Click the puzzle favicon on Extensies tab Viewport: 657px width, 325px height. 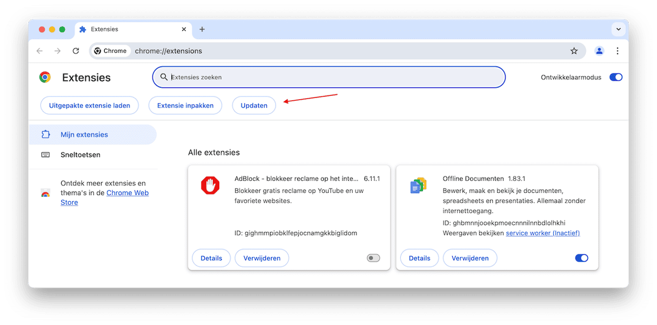pos(83,29)
